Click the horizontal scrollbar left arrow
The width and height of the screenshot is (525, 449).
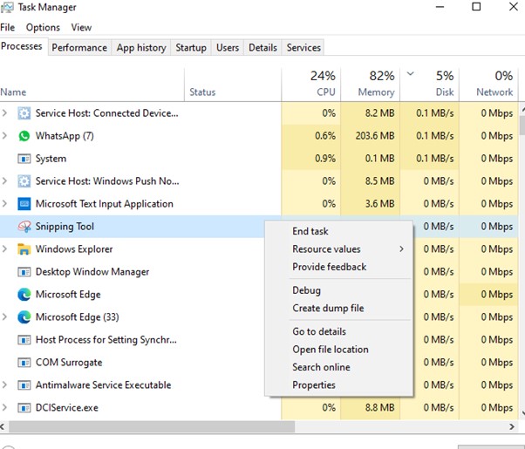click(3, 426)
